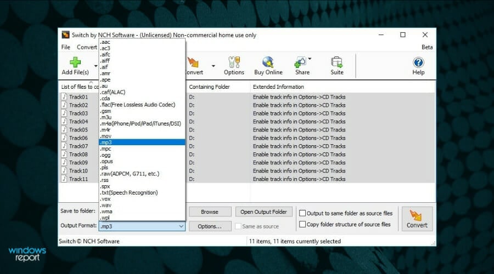Select .ogg in the format list

[x=142, y=155]
